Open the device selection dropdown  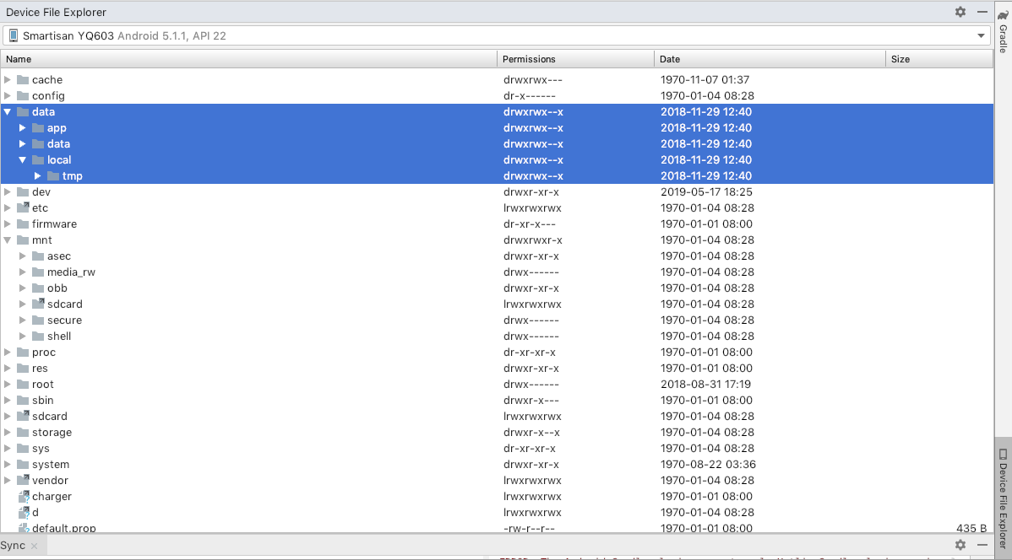[979, 35]
